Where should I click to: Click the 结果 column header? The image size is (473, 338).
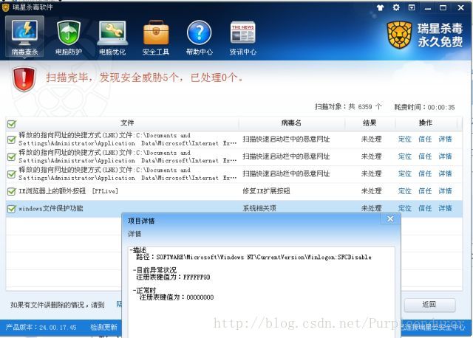coord(370,123)
